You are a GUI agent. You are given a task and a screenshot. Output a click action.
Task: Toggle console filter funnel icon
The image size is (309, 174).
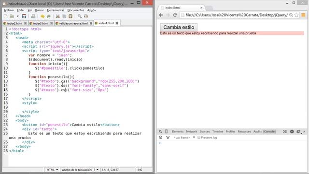pyautogui.click(x=168, y=137)
